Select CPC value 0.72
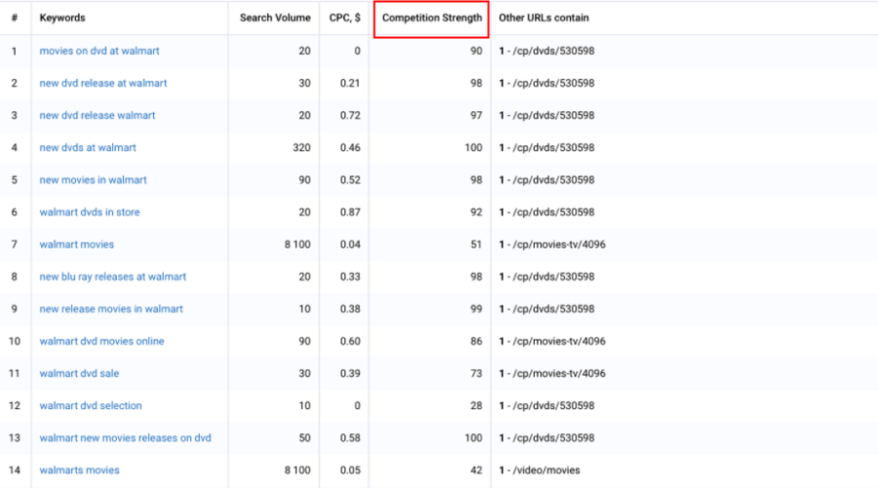 tap(350, 115)
